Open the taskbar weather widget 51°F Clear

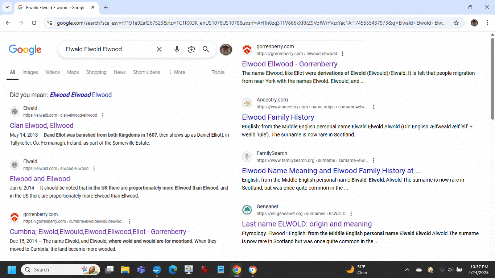click(357, 270)
